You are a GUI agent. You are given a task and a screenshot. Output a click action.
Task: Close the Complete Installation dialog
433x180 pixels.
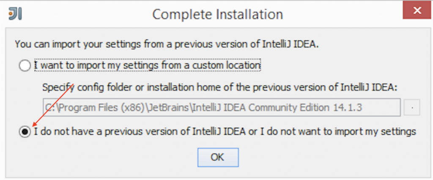coord(417,10)
